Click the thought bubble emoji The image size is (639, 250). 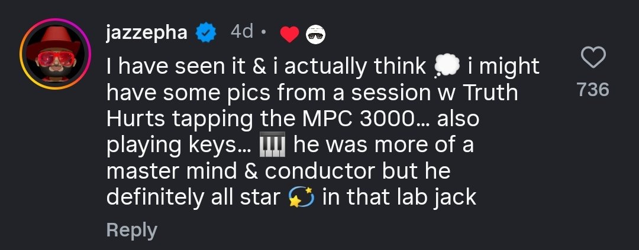tap(446, 67)
